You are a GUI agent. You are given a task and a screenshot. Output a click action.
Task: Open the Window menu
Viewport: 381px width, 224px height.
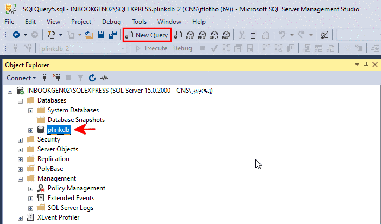click(169, 22)
